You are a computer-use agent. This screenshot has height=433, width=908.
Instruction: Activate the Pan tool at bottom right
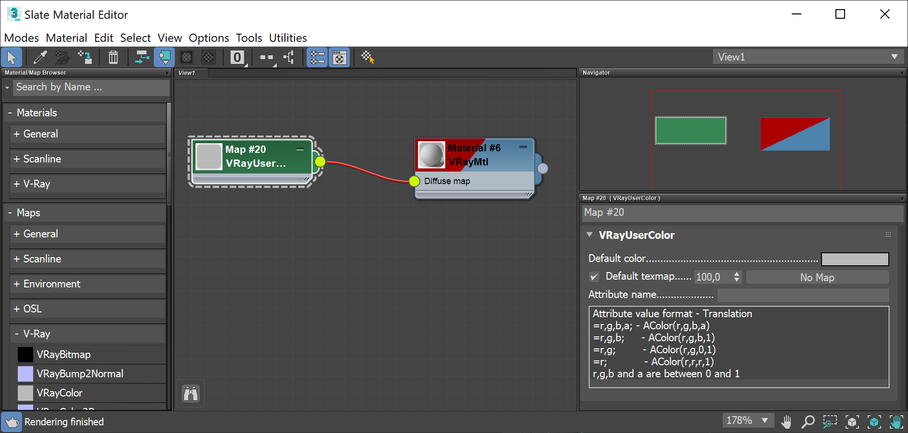(x=786, y=421)
